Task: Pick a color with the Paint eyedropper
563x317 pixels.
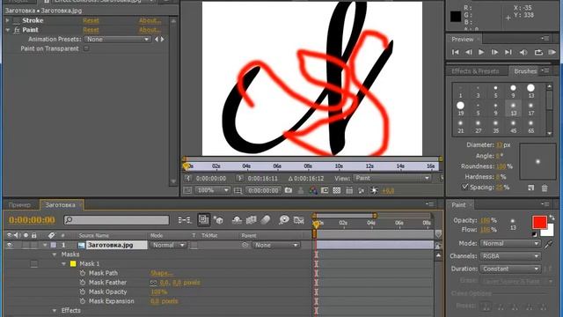Action: tap(548, 244)
